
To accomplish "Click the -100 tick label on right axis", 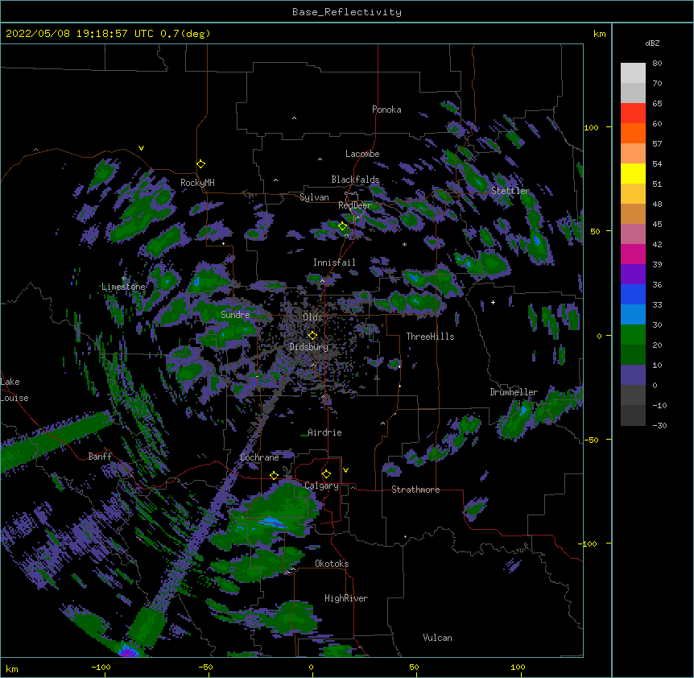I will pos(589,544).
